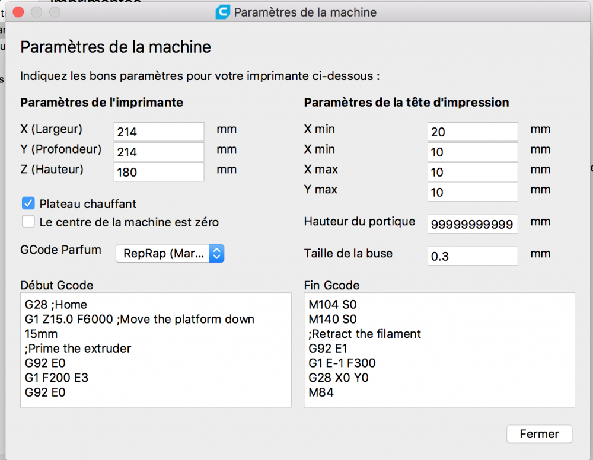The height and width of the screenshot is (460, 593).
Task: Click the Fermer button
Action: coord(539,434)
